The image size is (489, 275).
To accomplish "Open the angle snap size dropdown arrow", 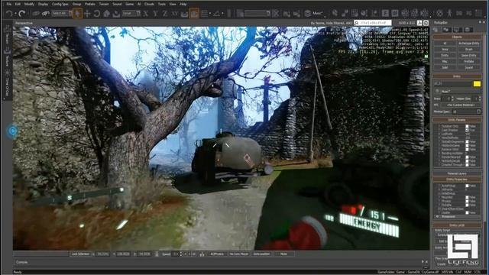I will pos(222,14).
